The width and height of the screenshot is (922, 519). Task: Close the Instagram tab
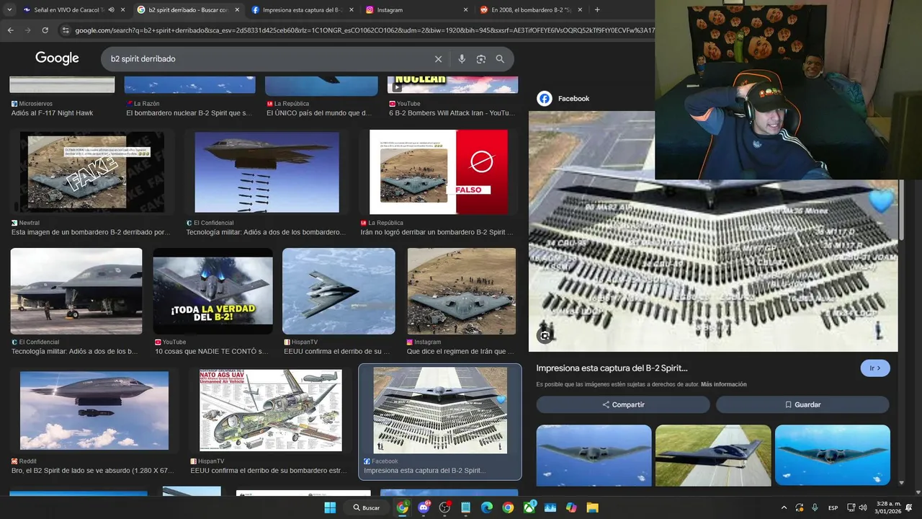click(x=465, y=10)
